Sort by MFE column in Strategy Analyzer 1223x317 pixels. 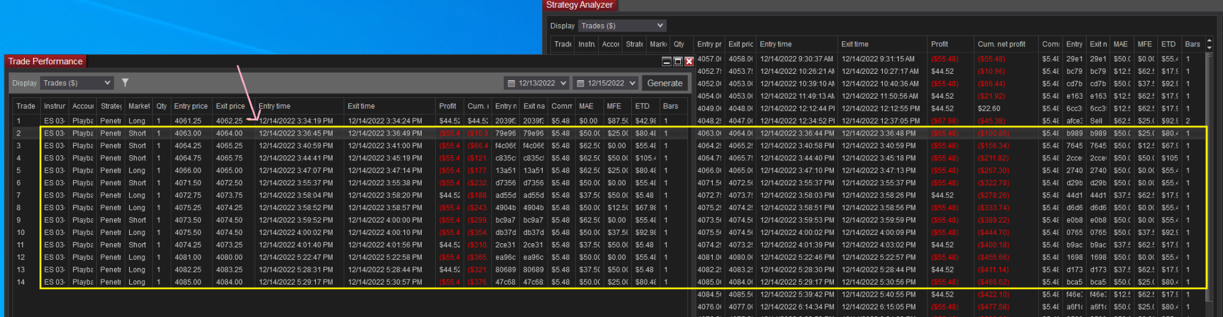[1145, 44]
